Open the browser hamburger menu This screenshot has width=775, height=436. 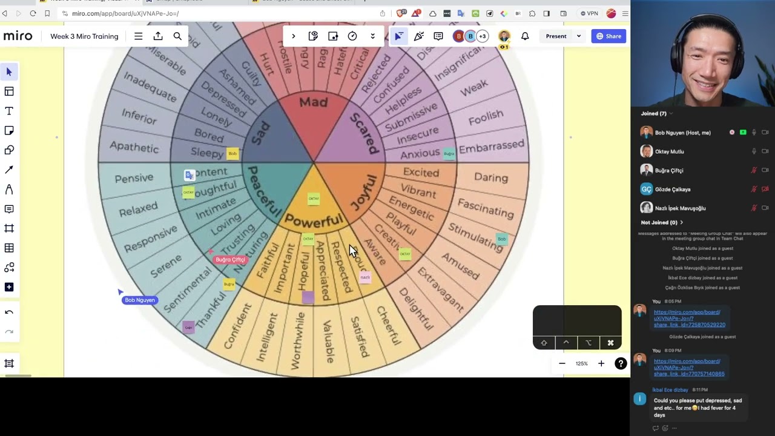625,13
